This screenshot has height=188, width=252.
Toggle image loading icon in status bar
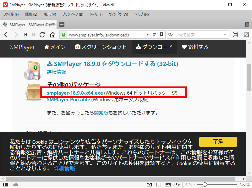coord(168,185)
